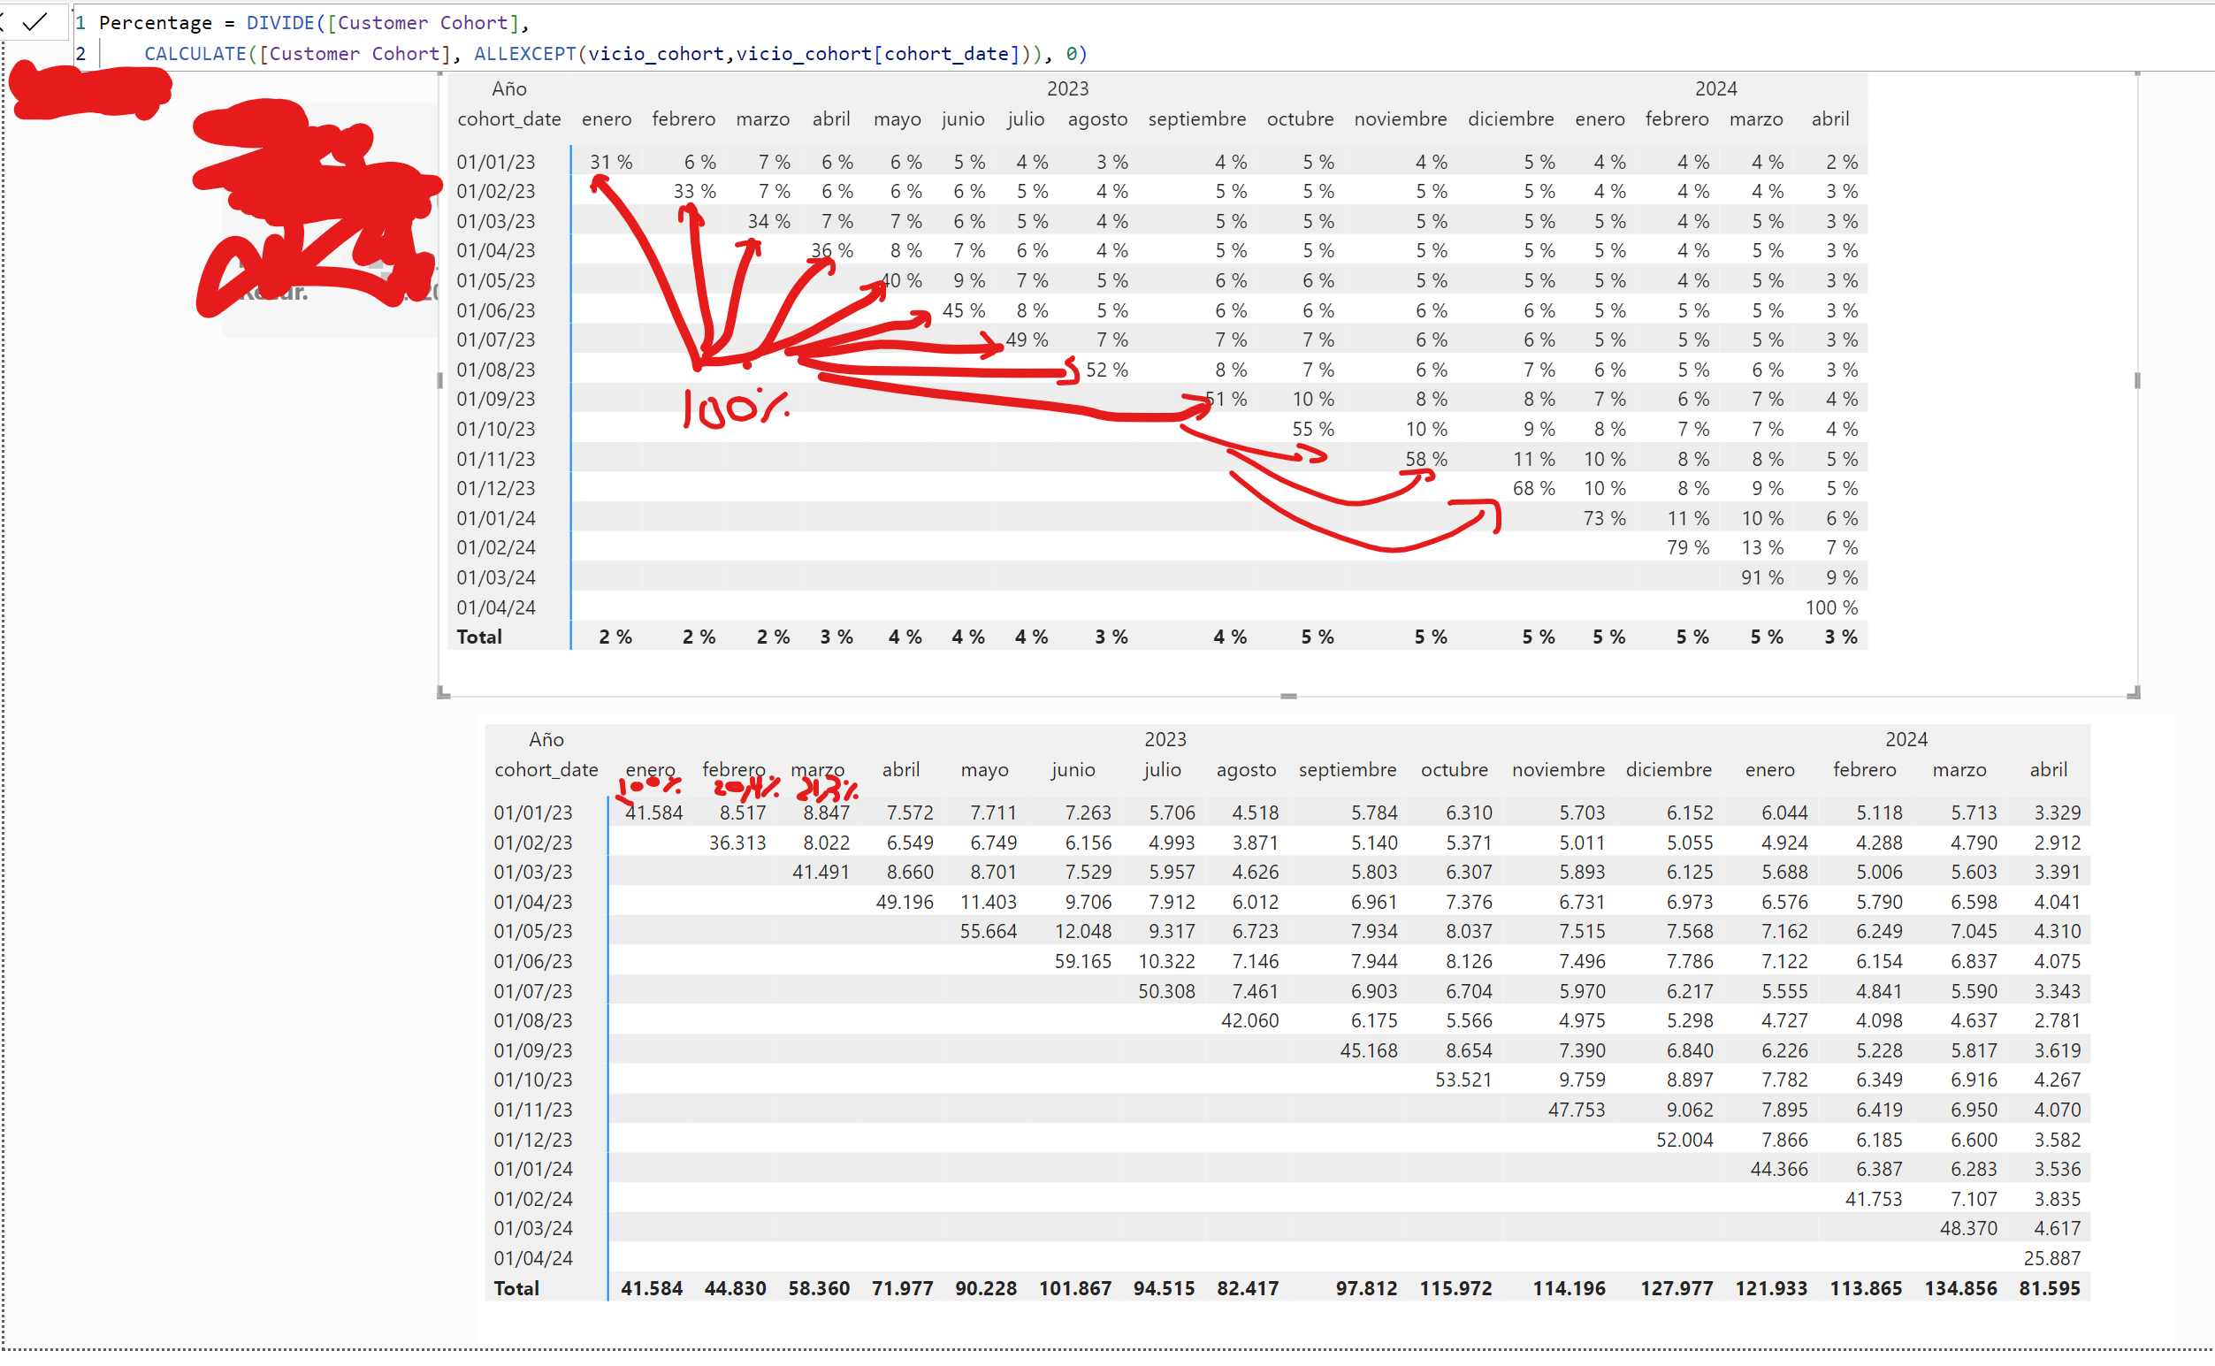Click the '73 %' cell in the 01/01/24 row
Screen dimensions: 2215x1366
(x=1603, y=519)
